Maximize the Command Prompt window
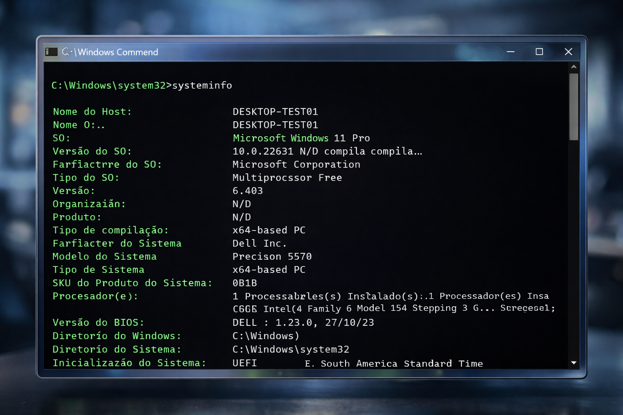 539,52
